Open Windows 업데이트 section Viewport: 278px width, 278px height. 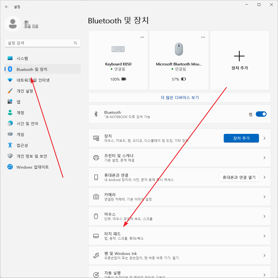point(43,167)
